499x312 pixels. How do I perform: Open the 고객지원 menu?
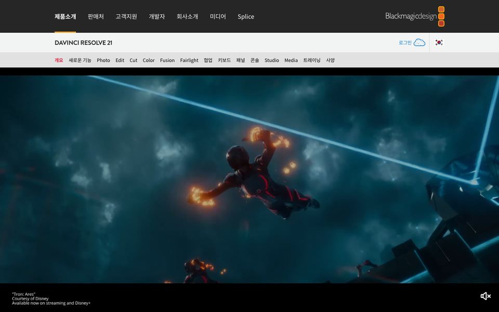126,17
